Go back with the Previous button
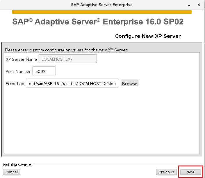Screen dimensions: 205x178 (166, 172)
